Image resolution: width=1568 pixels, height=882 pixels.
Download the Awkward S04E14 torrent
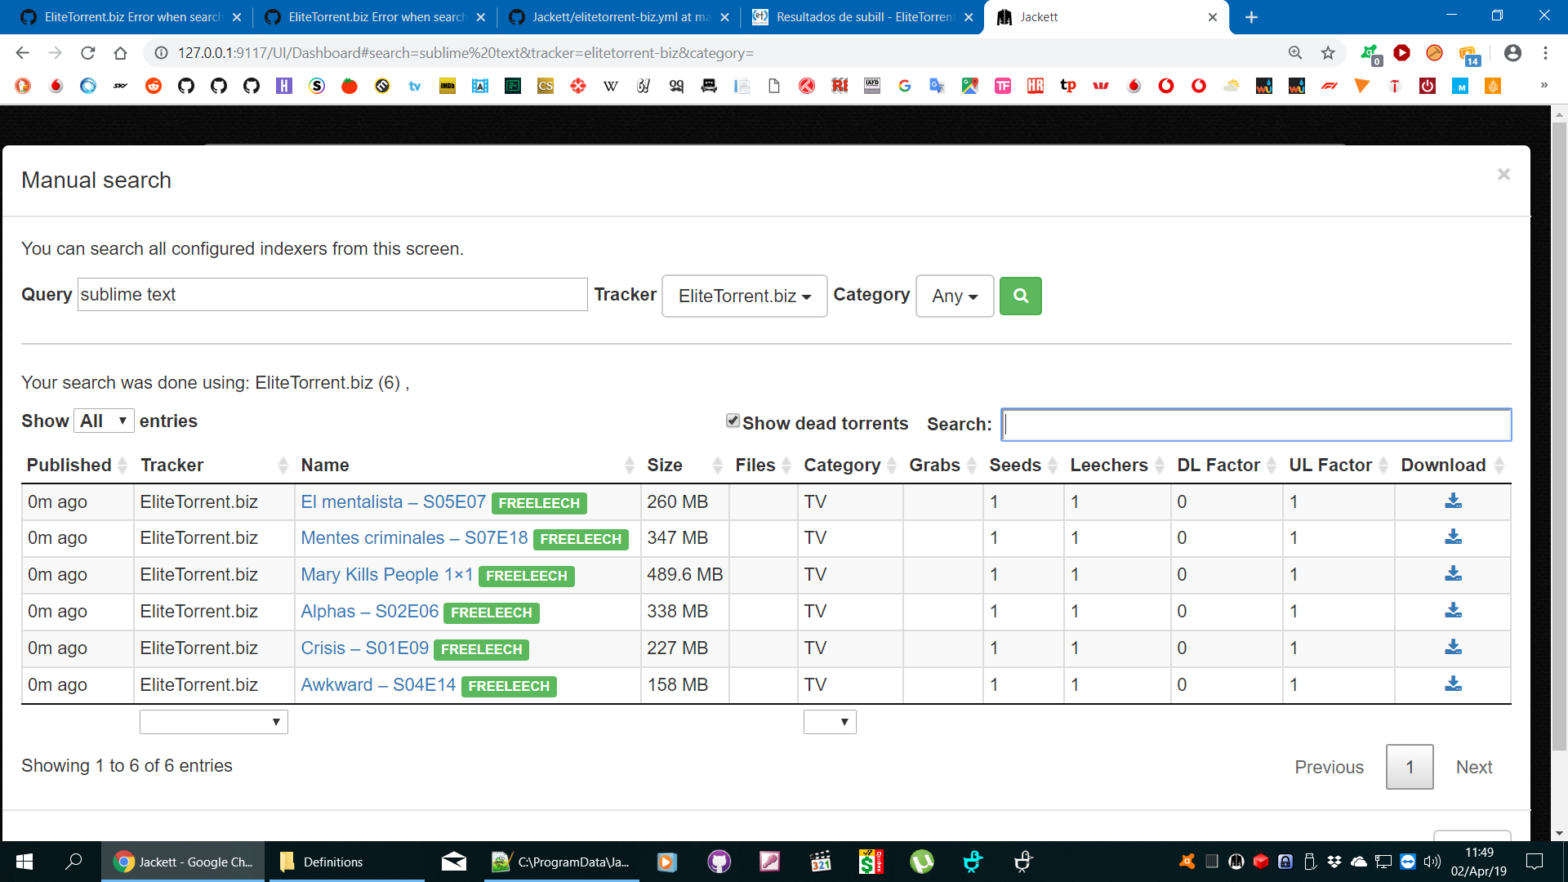[1453, 684]
